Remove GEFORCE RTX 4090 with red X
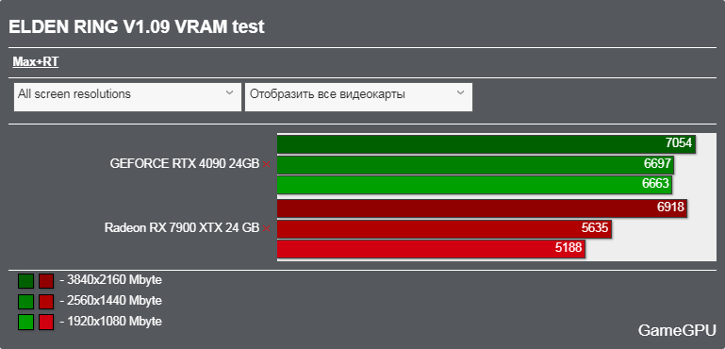725x349 pixels. tap(266, 164)
